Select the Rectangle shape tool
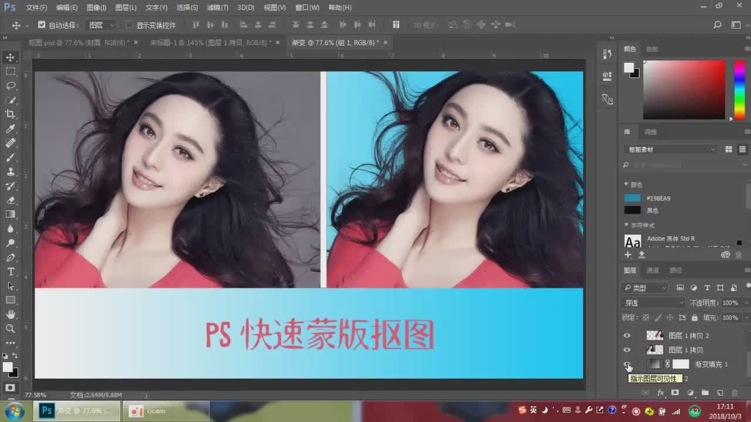The width and height of the screenshot is (751, 422). click(11, 300)
